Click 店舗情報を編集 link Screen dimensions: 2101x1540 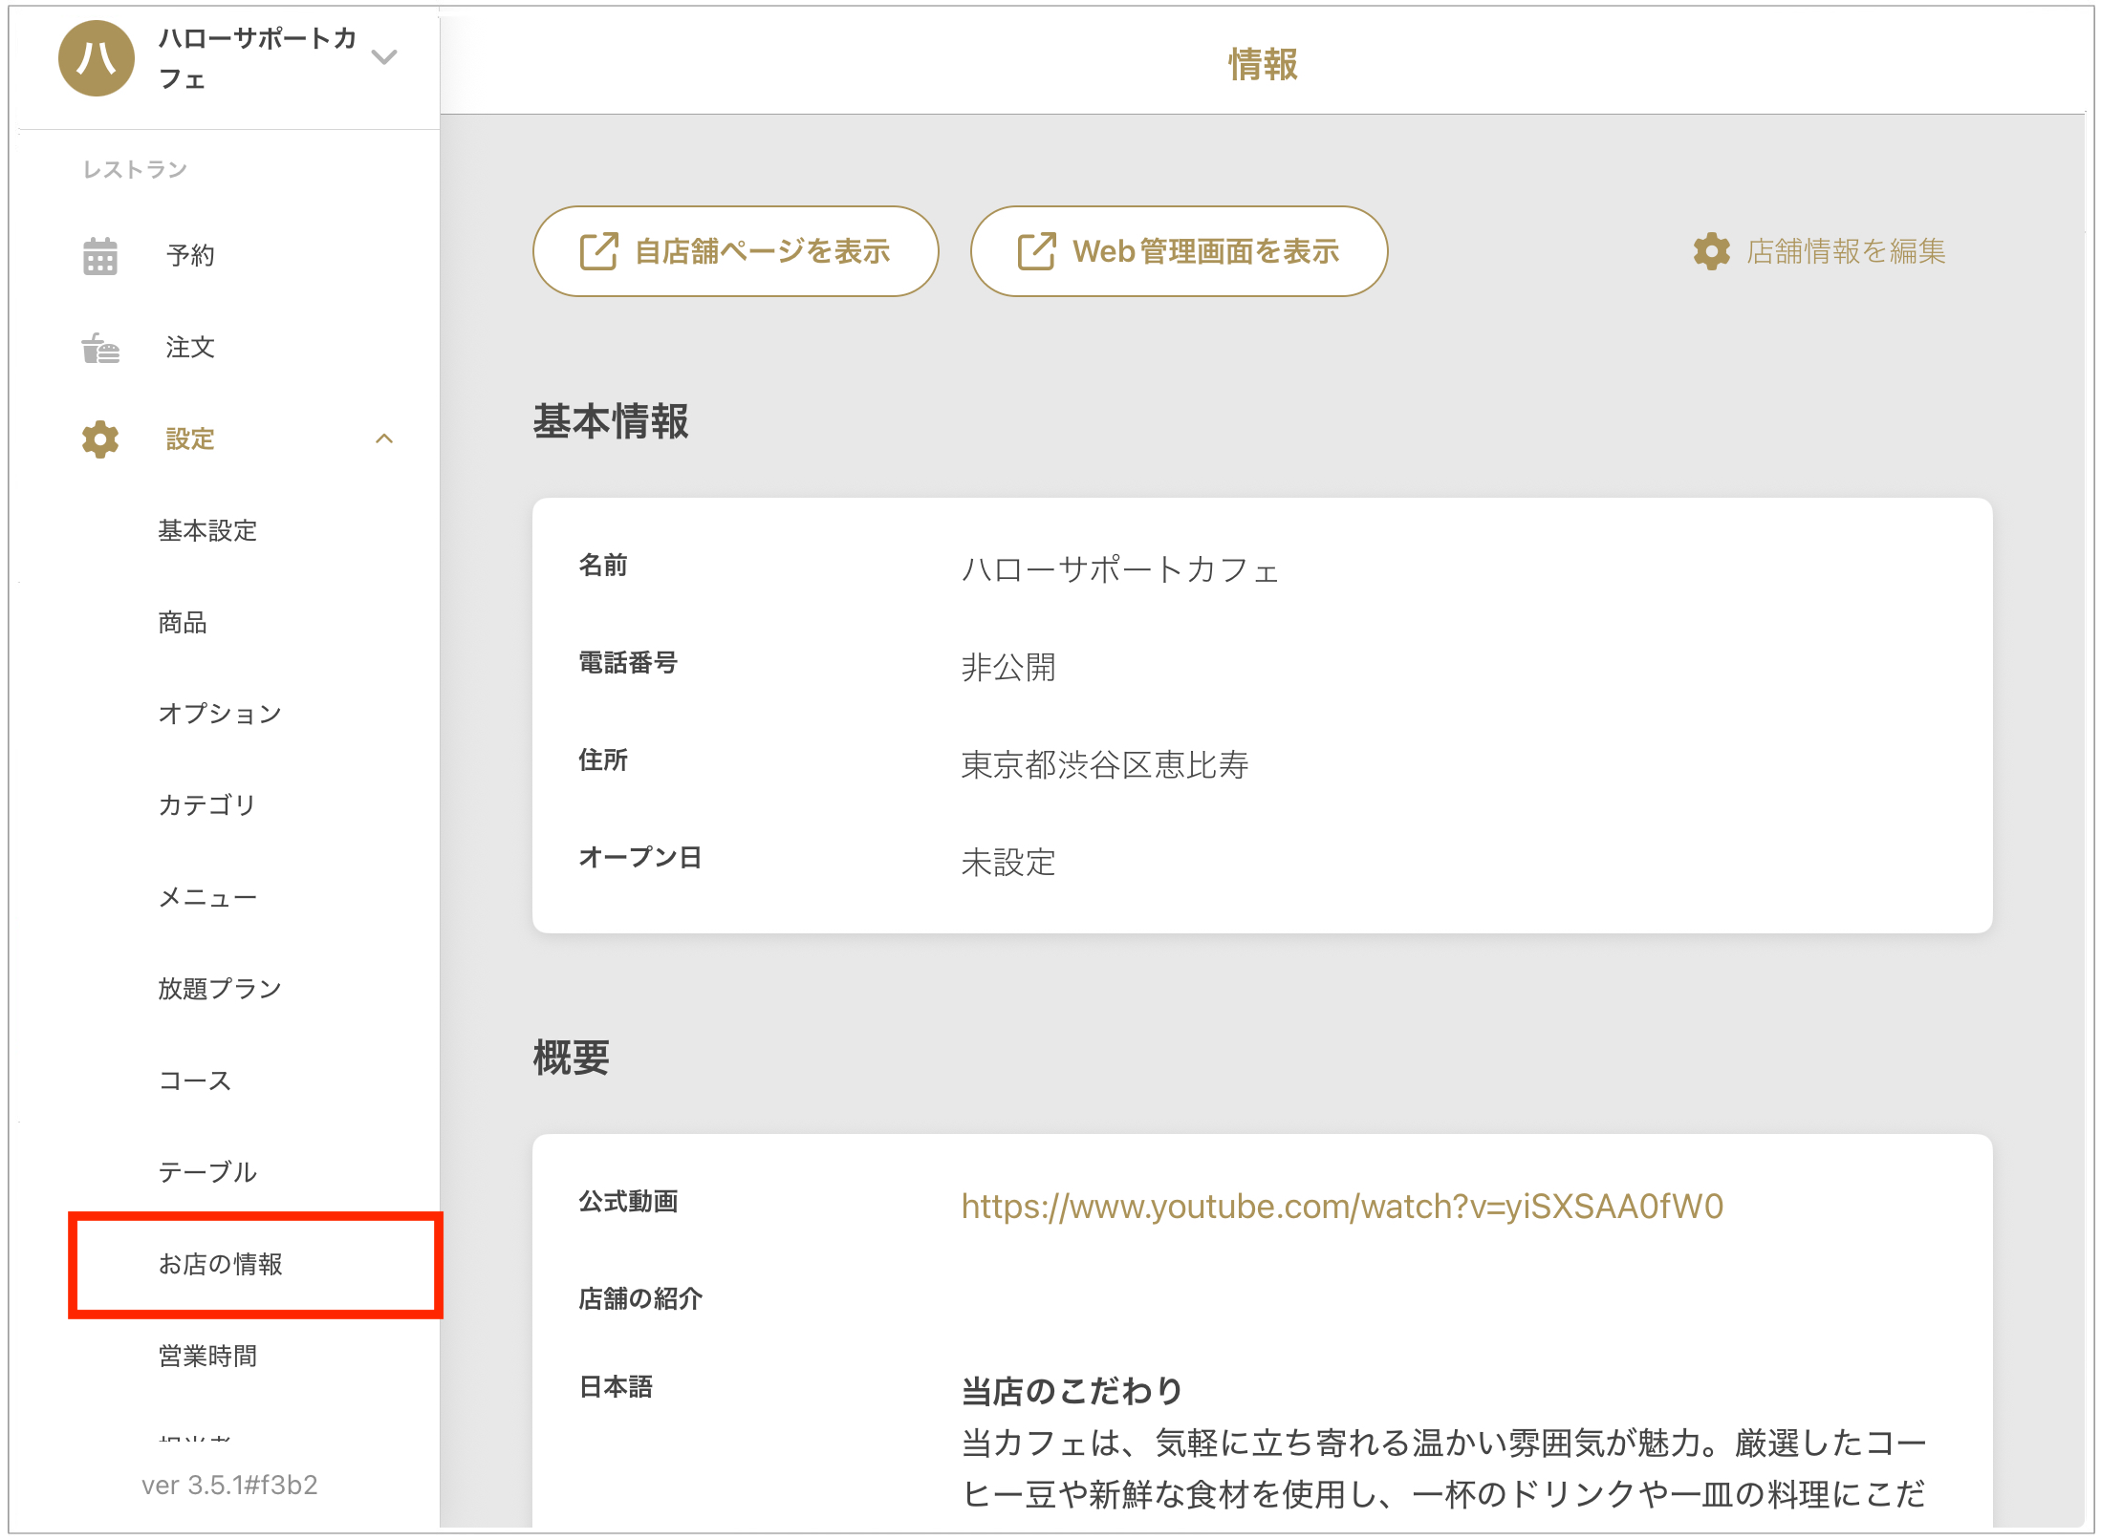1845,252
